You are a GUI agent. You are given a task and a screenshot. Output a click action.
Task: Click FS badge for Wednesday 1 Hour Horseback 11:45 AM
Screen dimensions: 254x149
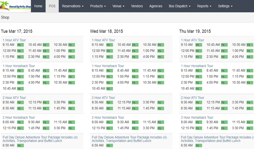point(161,71)
